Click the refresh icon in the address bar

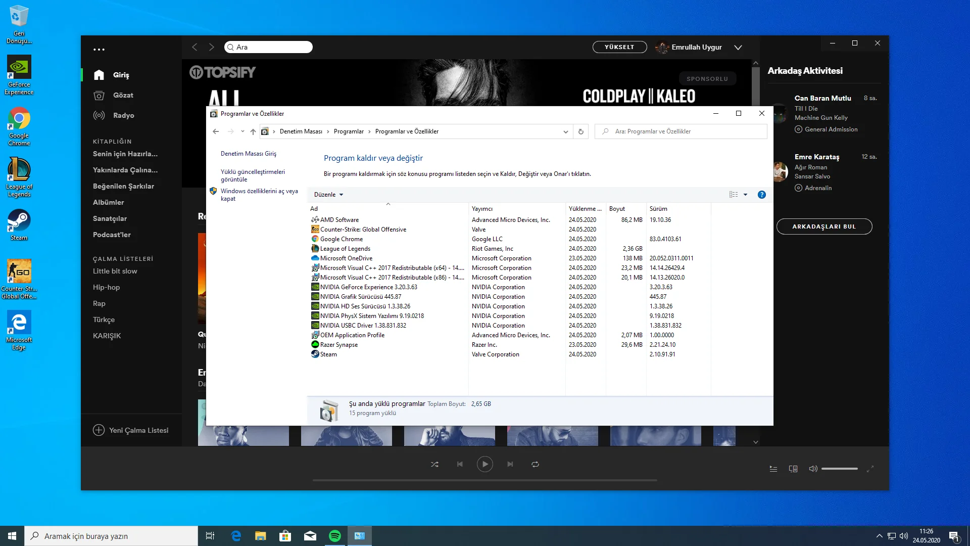(581, 131)
